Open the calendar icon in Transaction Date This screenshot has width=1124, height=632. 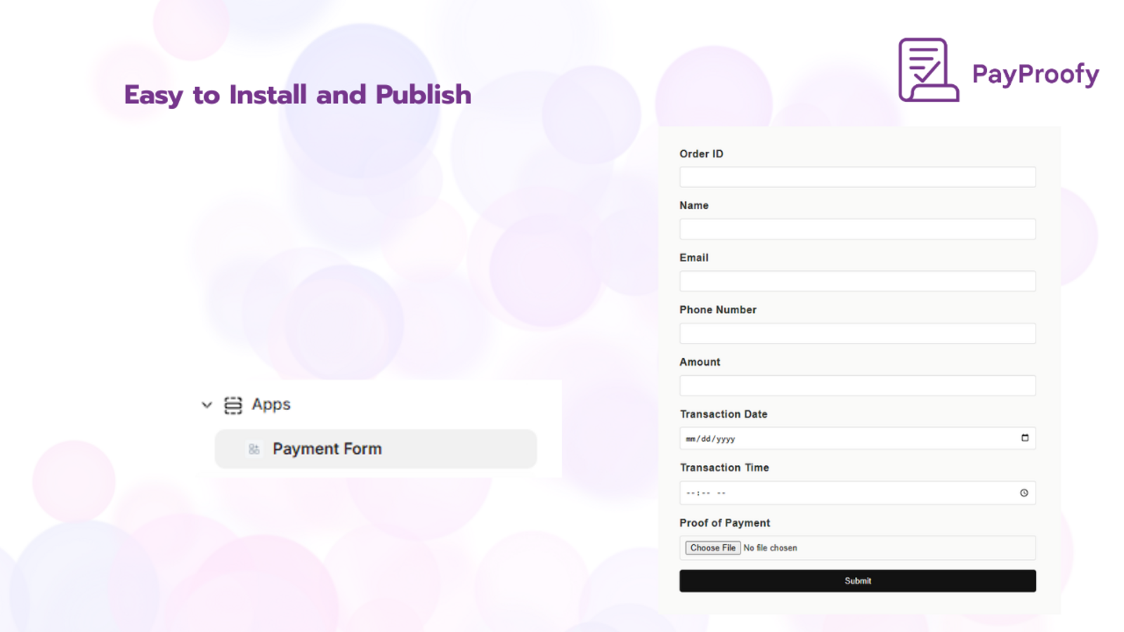point(1025,437)
